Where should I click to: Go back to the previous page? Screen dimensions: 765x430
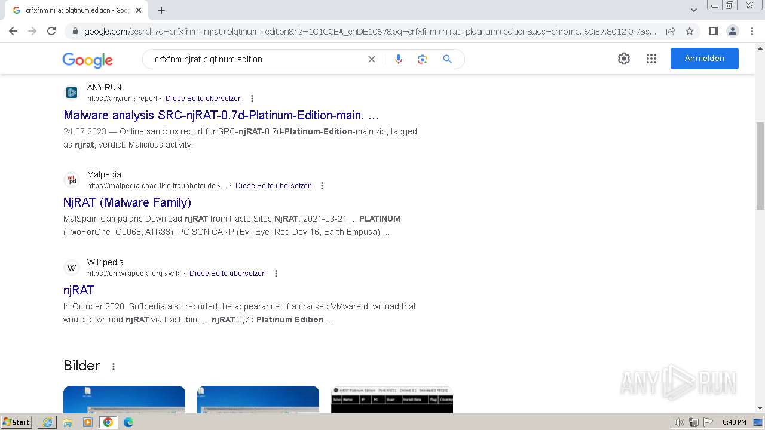pyautogui.click(x=13, y=31)
